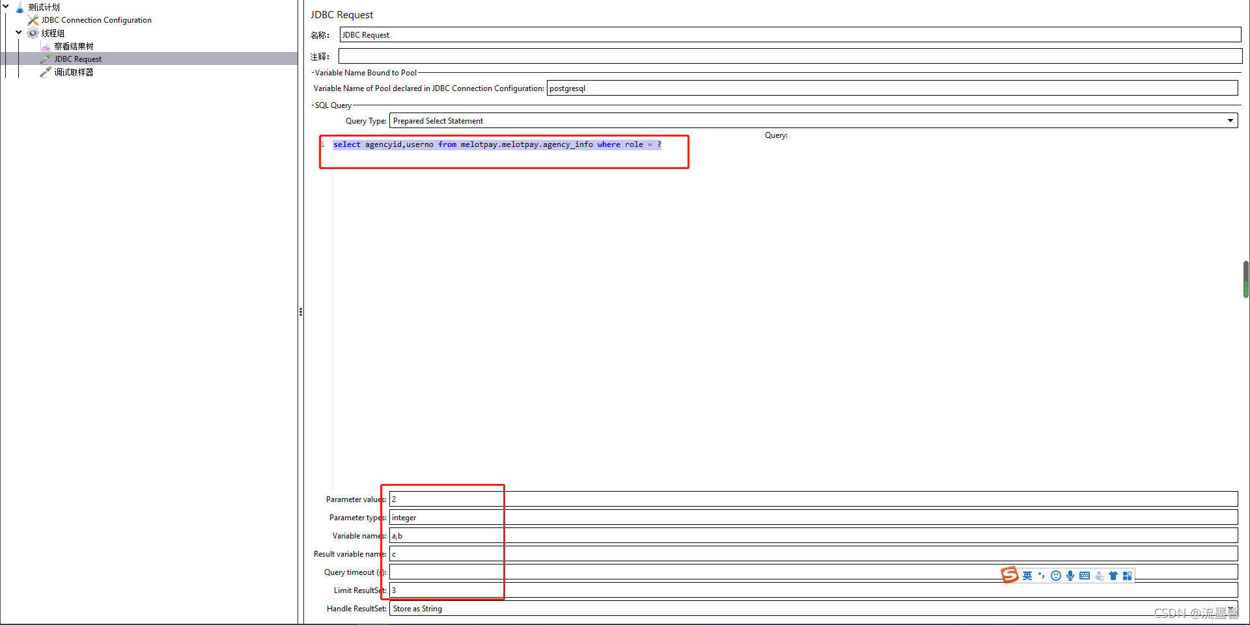Select the 调试取样器 label in tree
Image resolution: width=1250 pixels, height=625 pixels.
(74, 72)
